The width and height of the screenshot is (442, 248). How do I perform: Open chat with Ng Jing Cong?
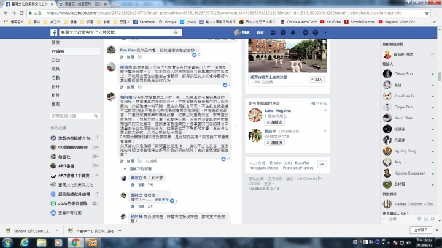[x=408, y=151]
